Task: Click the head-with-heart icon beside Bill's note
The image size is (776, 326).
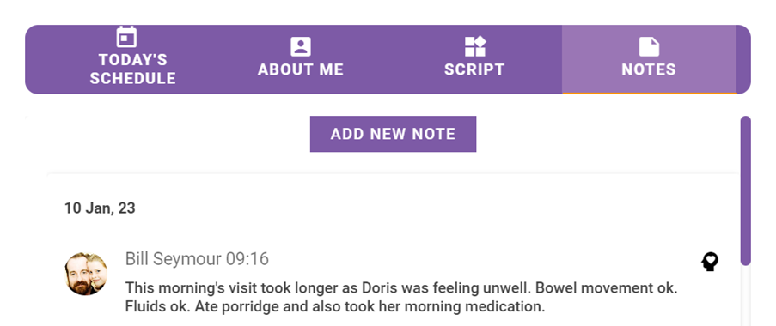Action: point(710,262)
